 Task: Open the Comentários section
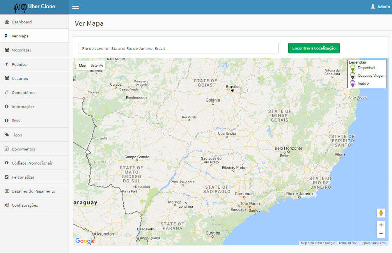tap(34, 92)
